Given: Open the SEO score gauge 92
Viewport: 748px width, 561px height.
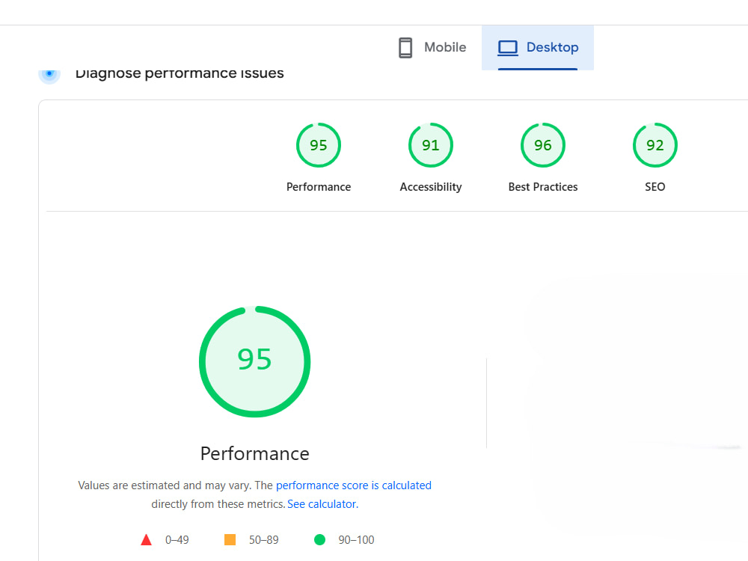Looking at the screenshot, I should pos(655,145).
